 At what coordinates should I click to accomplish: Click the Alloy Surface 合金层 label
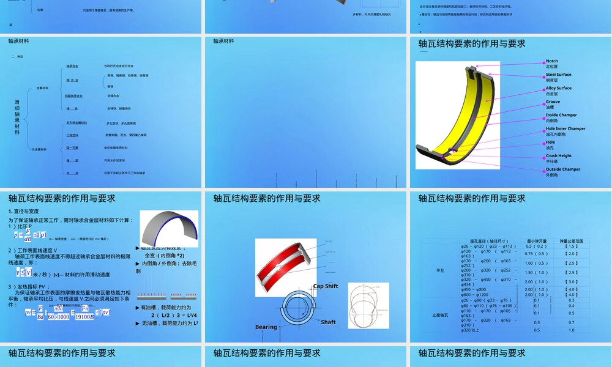pos(558,91)
